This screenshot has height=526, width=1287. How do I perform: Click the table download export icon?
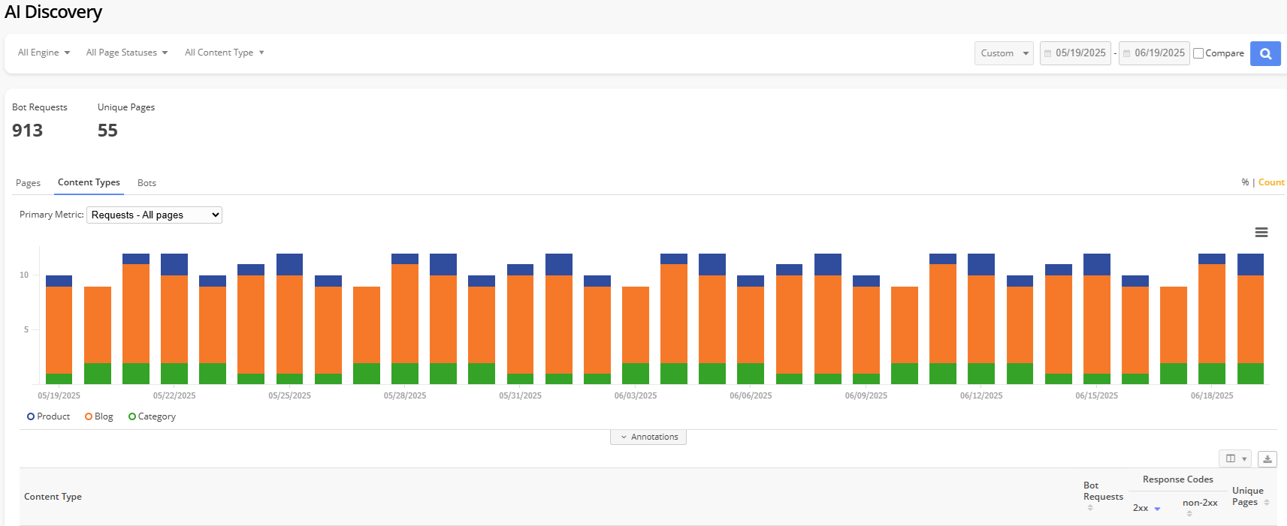click(1267, 458)
